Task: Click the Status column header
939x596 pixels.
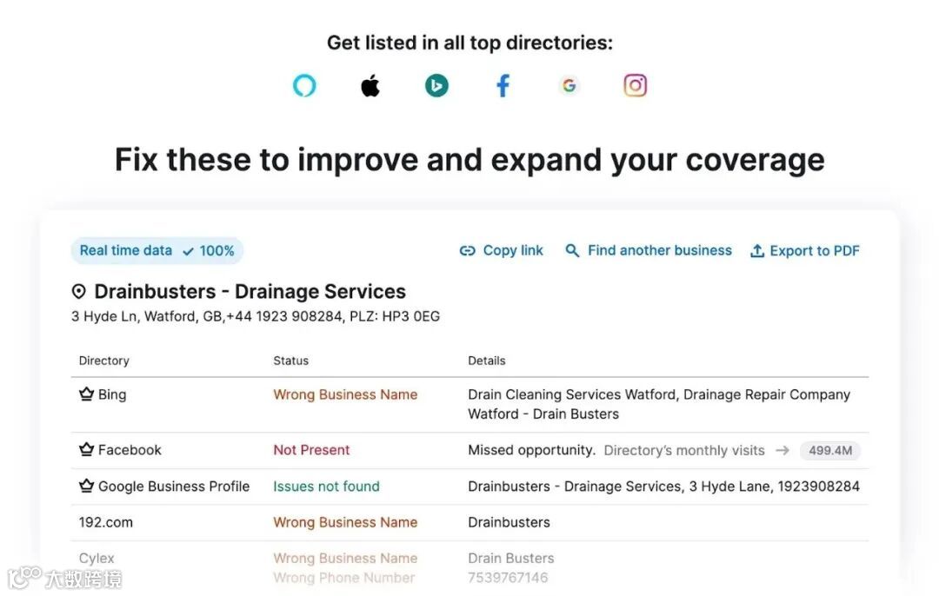Action: pyautogui.click(x=290, y=361)
